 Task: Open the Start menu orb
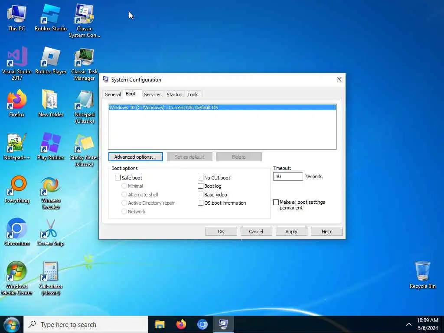pyautogui.click(x=11, y=324)
